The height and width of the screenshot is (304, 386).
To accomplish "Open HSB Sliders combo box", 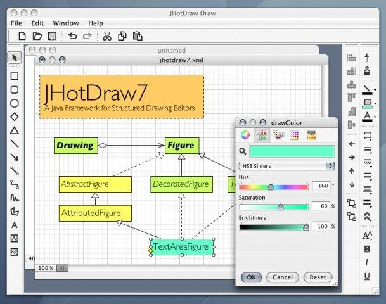I will [286, 166].
